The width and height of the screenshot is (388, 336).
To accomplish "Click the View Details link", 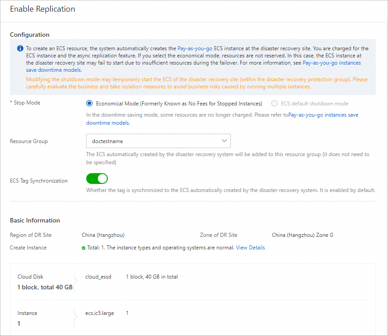I will click(x=250, y=248).
